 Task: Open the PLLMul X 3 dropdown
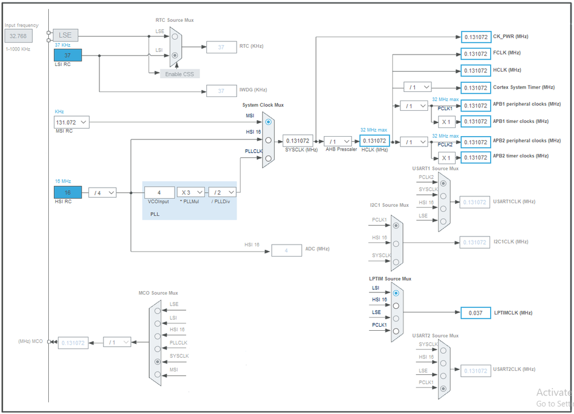(x=191, y=192)
